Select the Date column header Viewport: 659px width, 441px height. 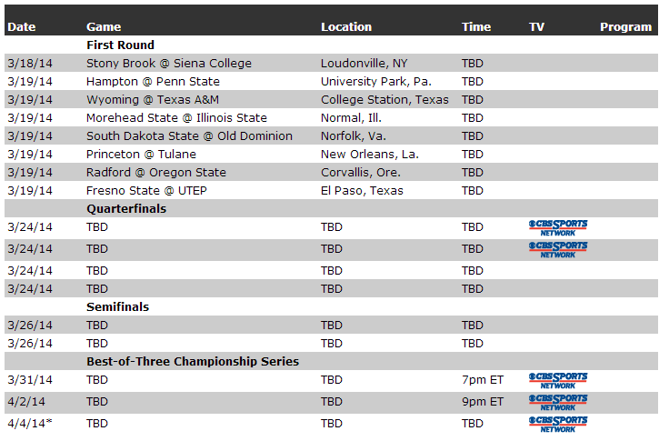pos(22,27)
